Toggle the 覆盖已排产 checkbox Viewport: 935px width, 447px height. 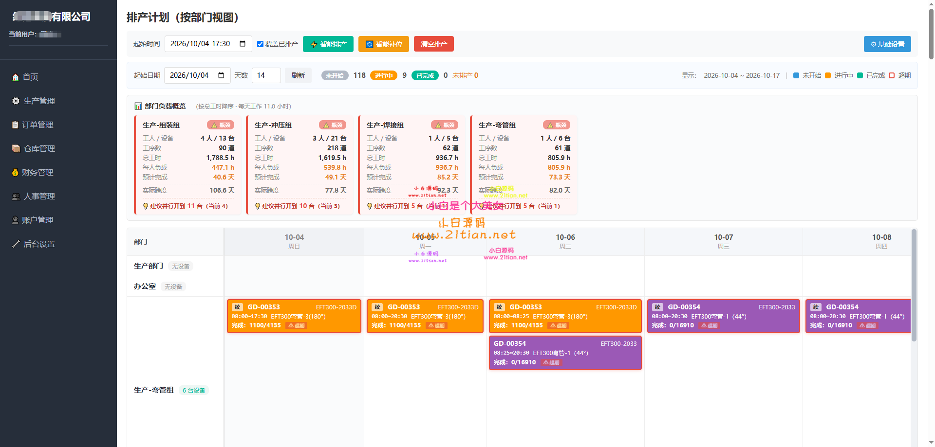(x=260, y=44)
